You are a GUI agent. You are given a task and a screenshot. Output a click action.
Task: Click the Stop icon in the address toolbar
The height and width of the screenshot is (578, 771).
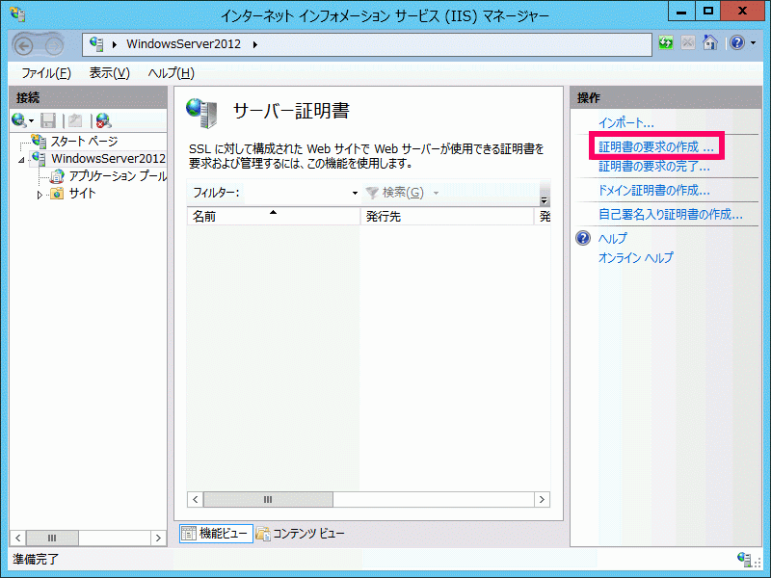point(688,43)
